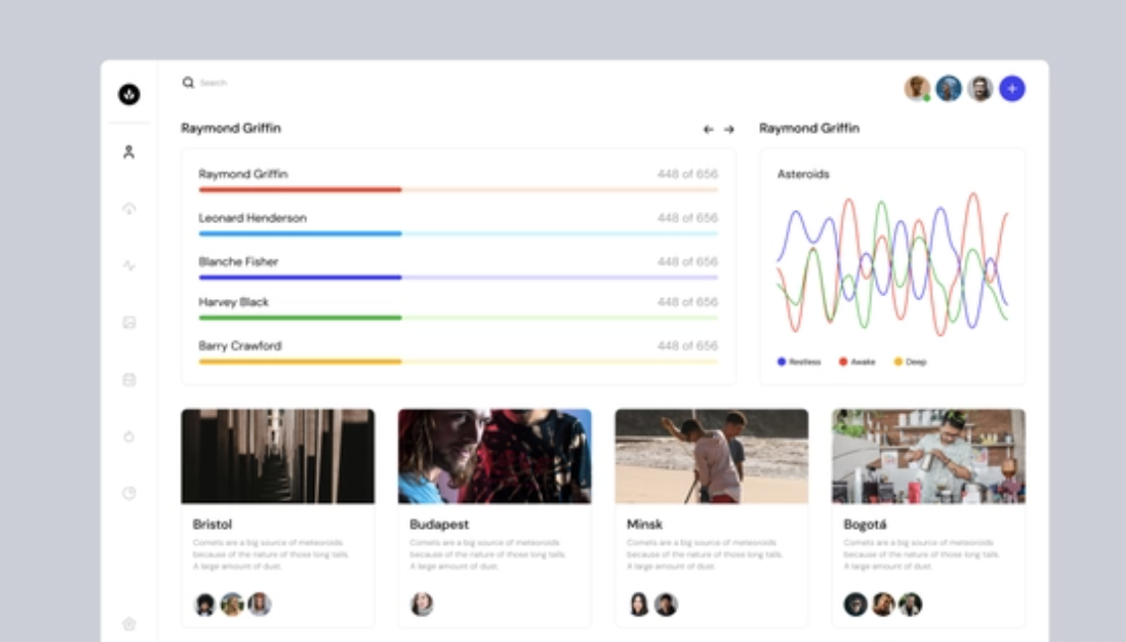The height and width of the screenshot is (642, 1126).
Task: Click the first avatar with green status dot
Action: (x=917, y=89)
